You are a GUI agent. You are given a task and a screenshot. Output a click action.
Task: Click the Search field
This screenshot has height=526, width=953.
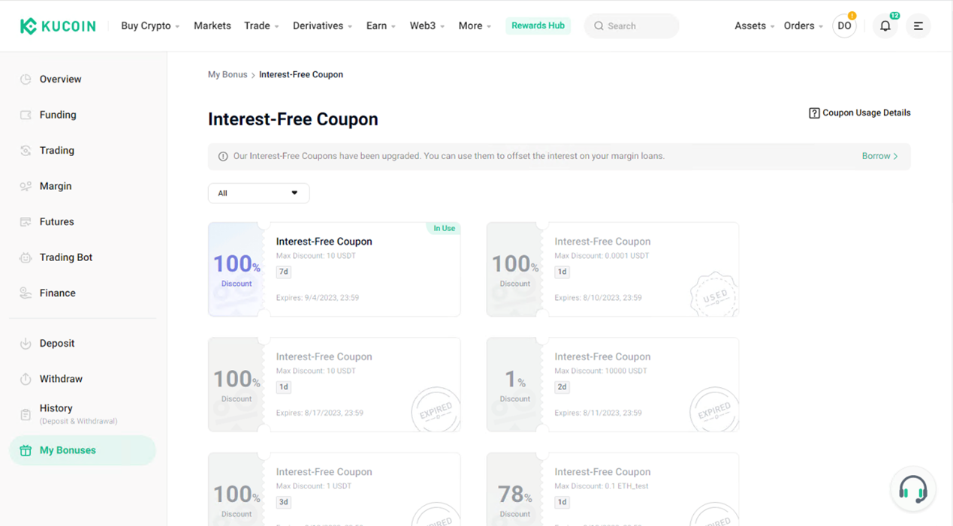(632, 26)
